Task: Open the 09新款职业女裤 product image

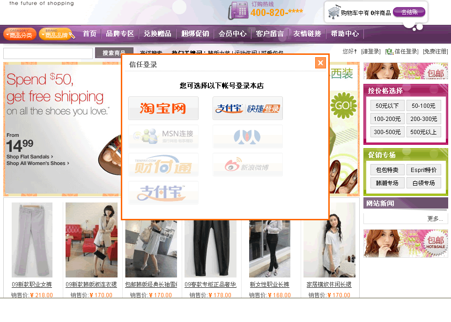Action: (x=32, y=240)
